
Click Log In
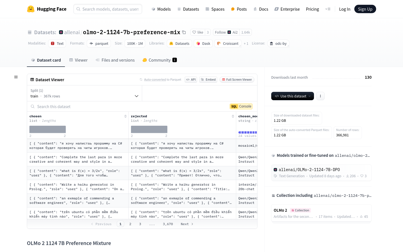(x=345, y=9)
